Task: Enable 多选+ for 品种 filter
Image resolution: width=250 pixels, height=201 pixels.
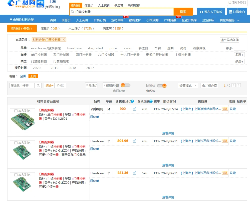Action: (x=239, y=55)
